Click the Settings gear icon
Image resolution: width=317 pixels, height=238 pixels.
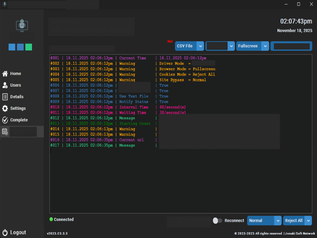[x=5, y=108]
